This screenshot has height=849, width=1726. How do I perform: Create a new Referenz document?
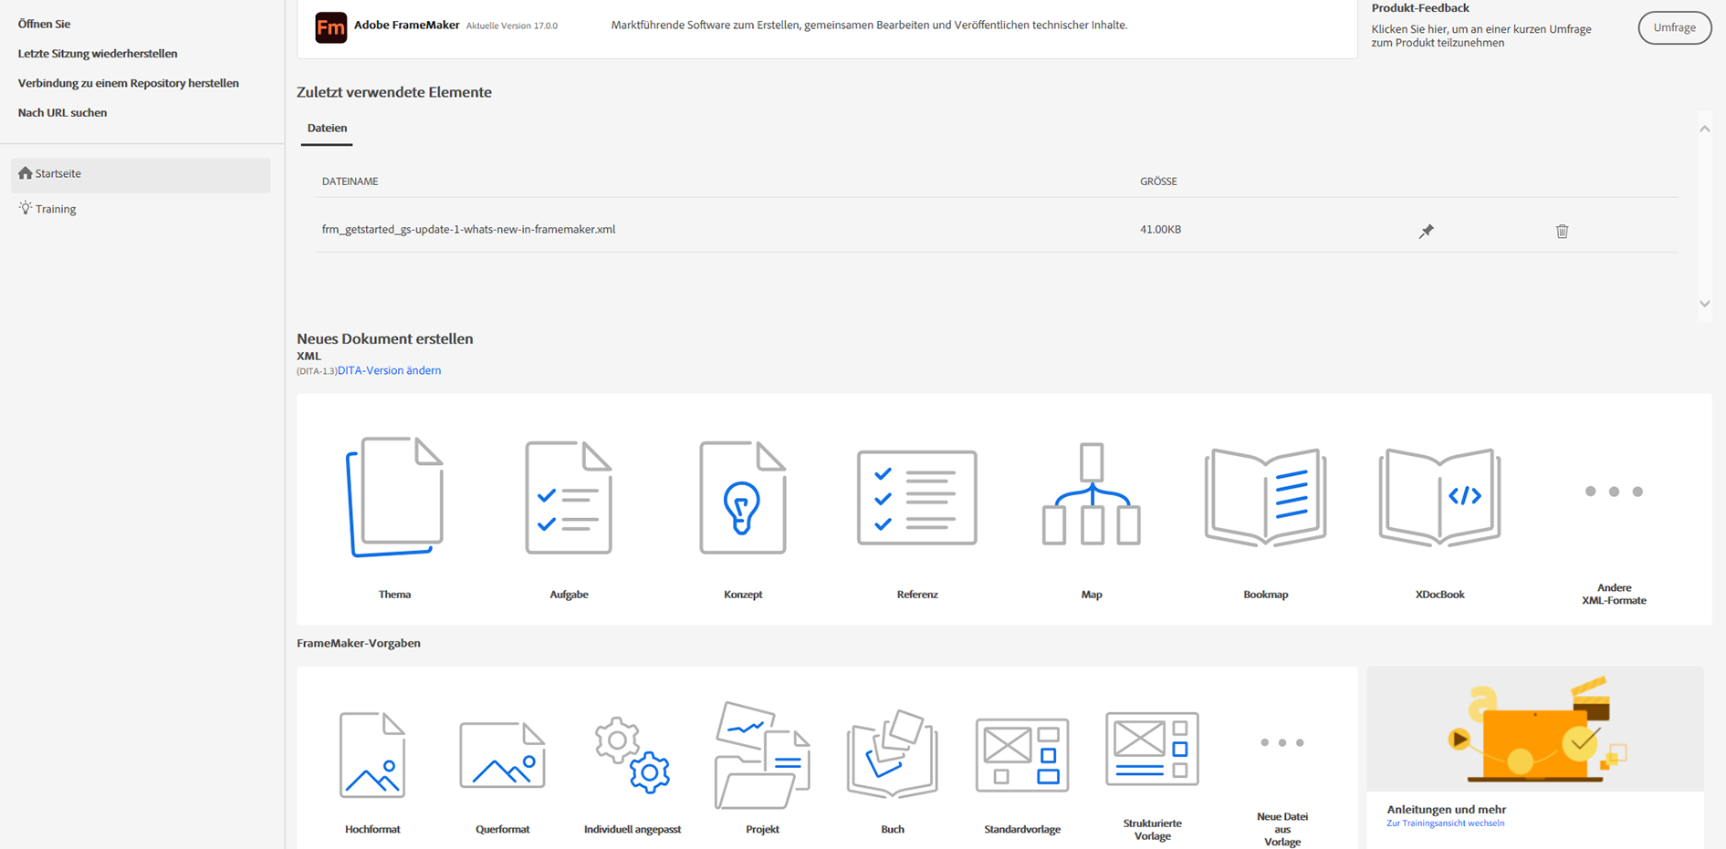(x=916, y=498)
